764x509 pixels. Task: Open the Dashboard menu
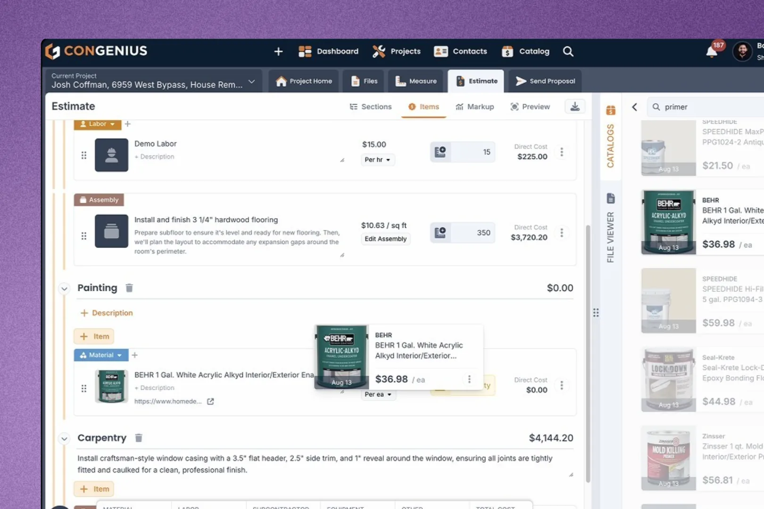coord(329,51)
